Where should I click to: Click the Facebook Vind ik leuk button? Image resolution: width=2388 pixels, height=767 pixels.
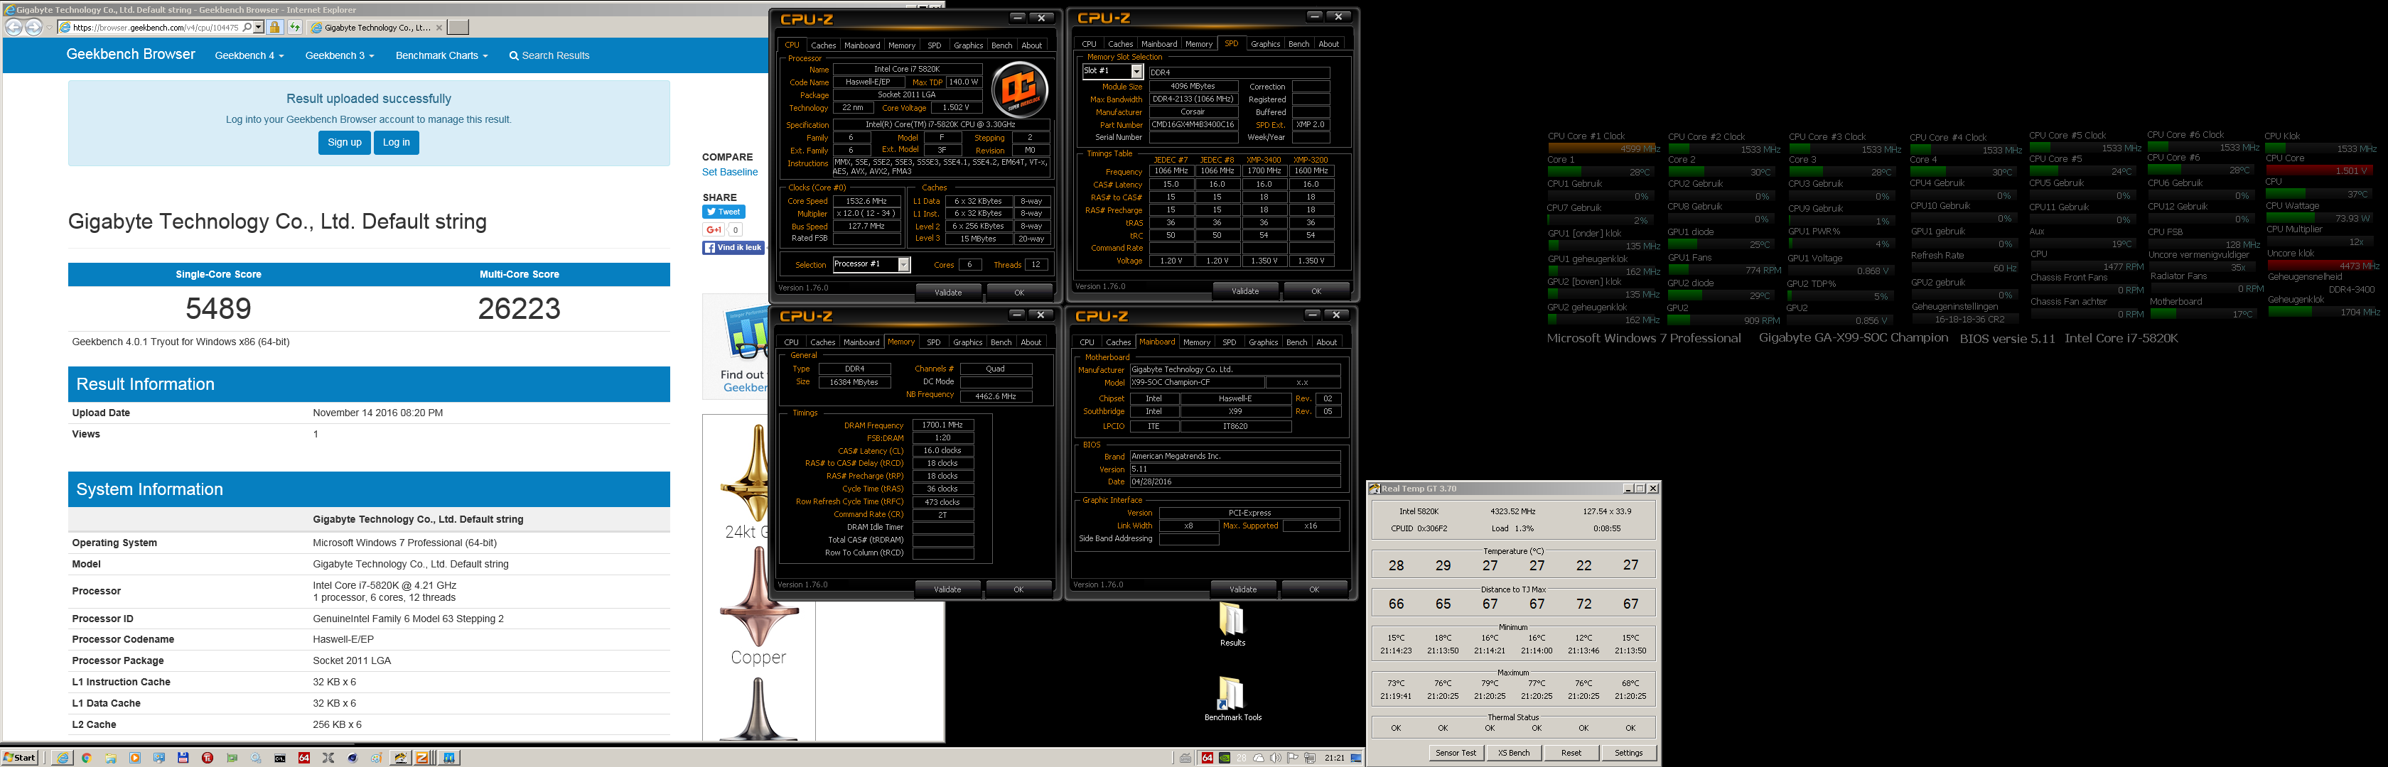pyautogui.click(x=733, y=247)
